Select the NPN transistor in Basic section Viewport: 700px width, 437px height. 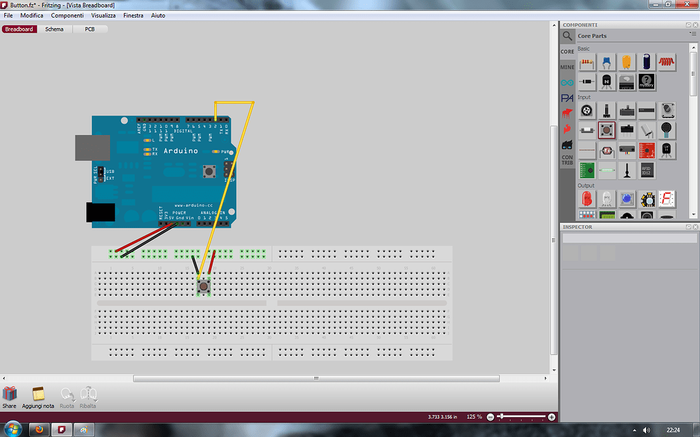(606, 81)
